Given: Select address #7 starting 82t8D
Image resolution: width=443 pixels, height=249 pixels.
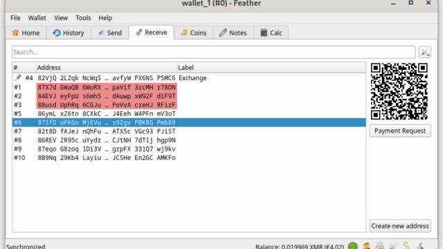Looking at the screenshot, I should point(189,131).
